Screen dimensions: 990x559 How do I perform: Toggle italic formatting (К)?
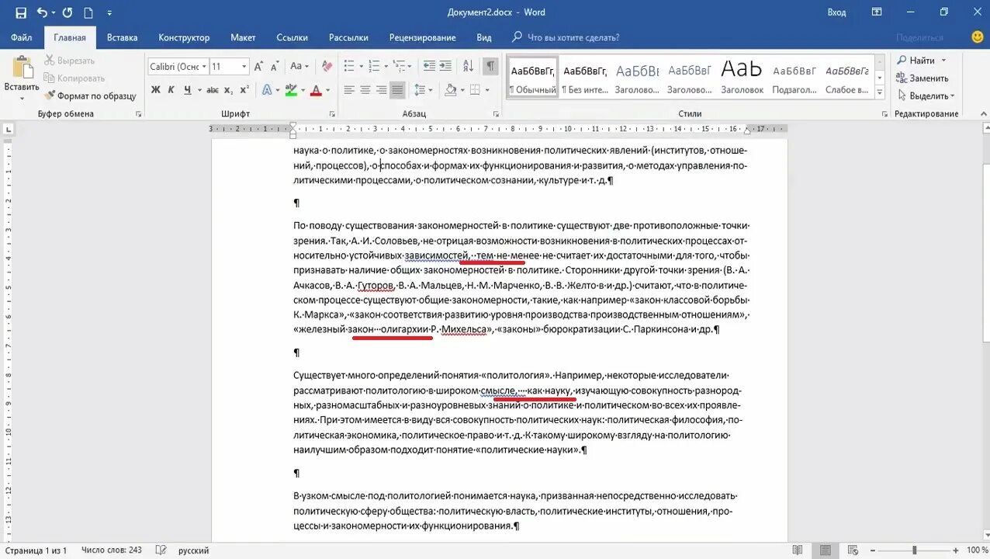pyautogui.click(x=172, y=90)
